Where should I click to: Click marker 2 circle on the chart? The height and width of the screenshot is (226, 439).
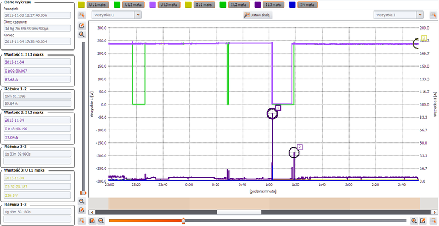(294, 152)
